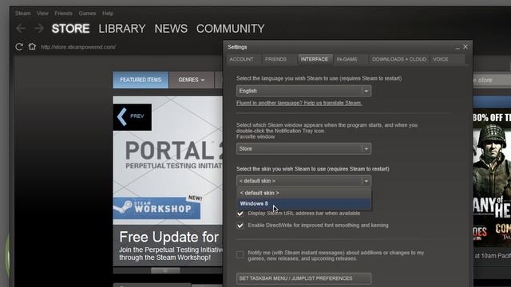This screenshot has height=287, width=511.
Task: Reload the store page
Action: pos(19,47)
